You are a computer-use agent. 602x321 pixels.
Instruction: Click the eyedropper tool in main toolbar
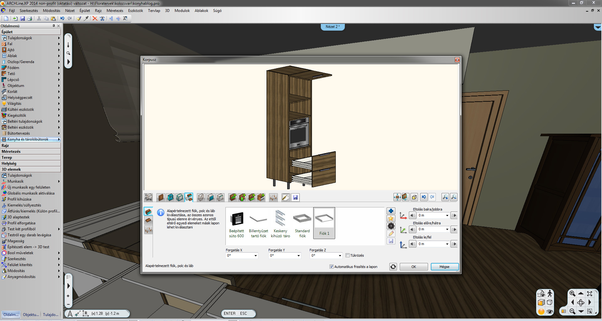click(x=86, y=19)
